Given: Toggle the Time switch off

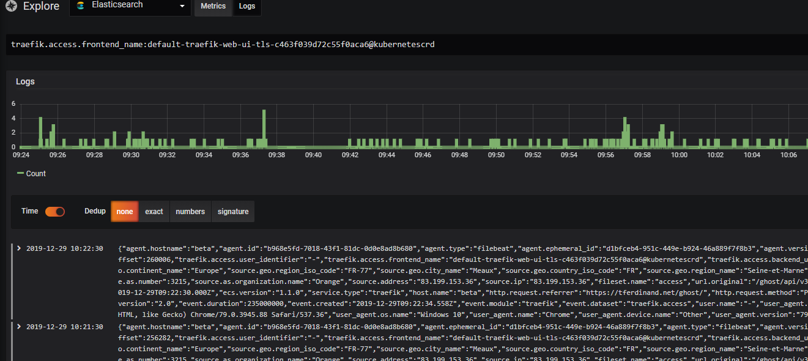Looking at the screenshot, I should 55,211.
